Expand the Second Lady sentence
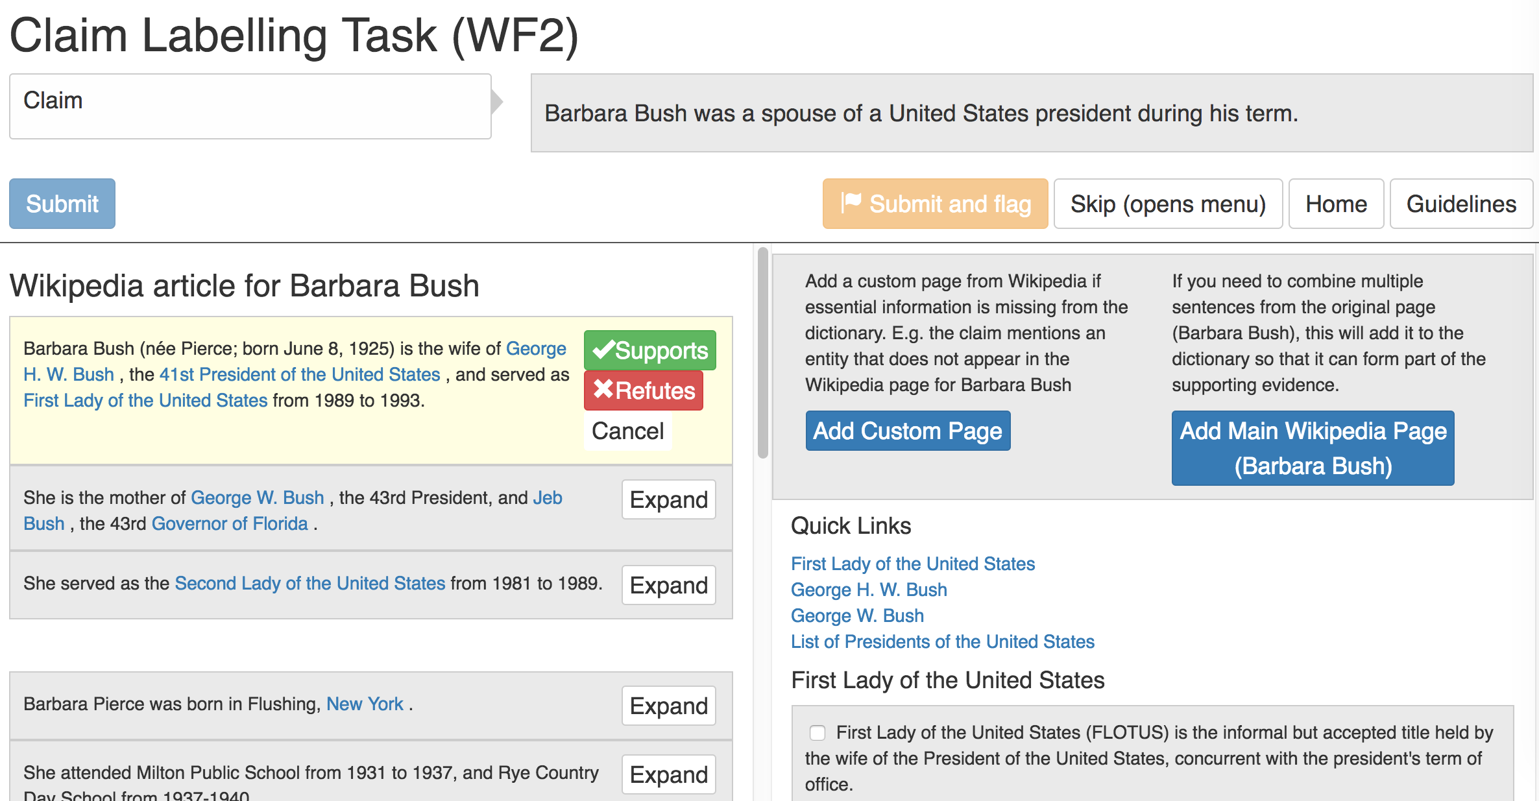The image size is (1539, 801). [x=668, y=585]
